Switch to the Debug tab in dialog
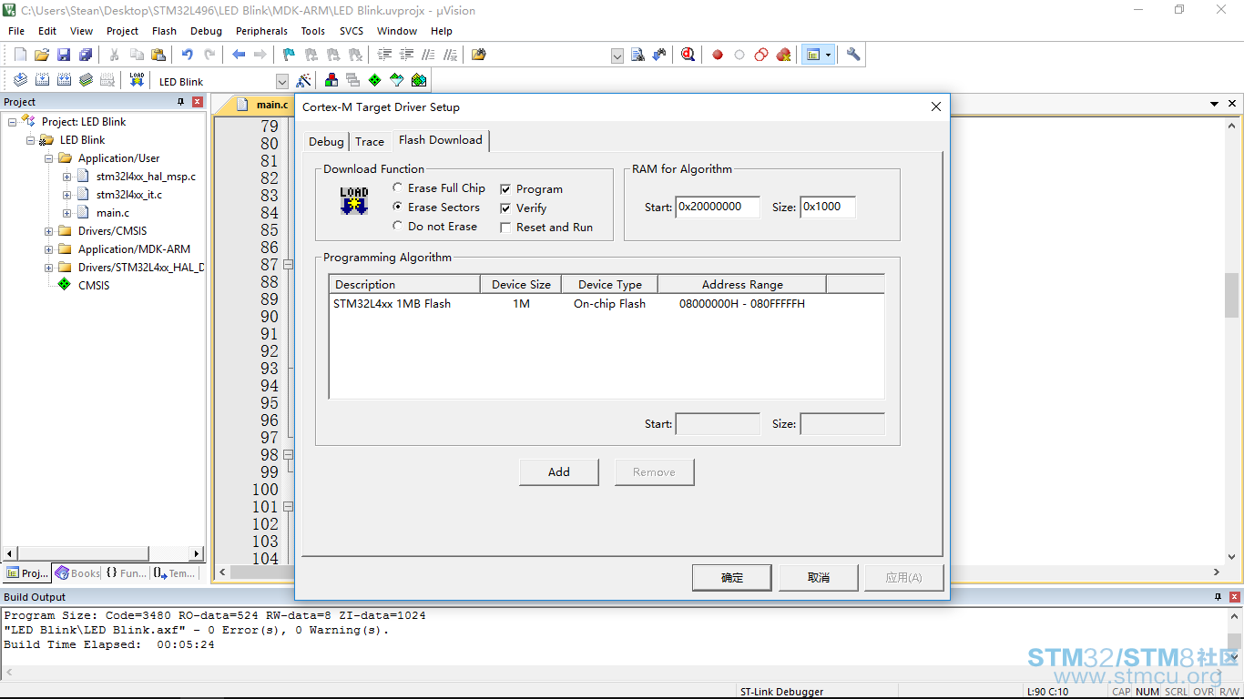 point(326,142)
